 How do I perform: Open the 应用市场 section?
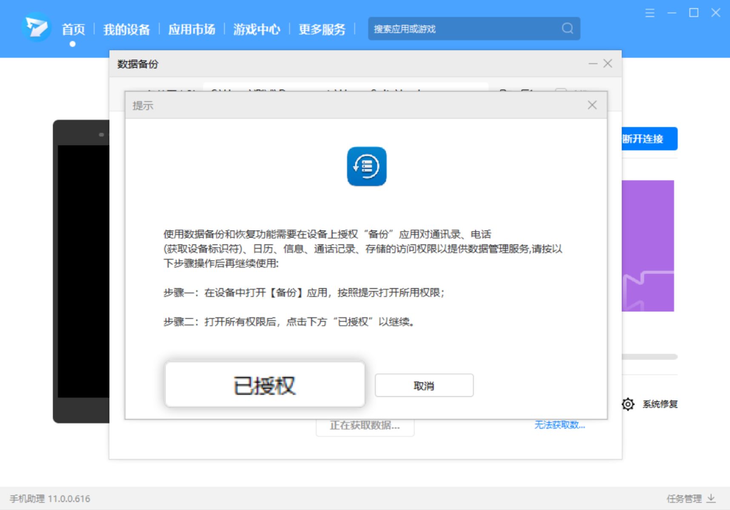192,29
